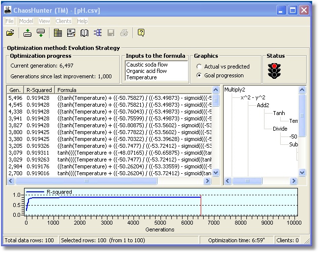Click tree panel scroll up arrow

click(x=302, y=90)
